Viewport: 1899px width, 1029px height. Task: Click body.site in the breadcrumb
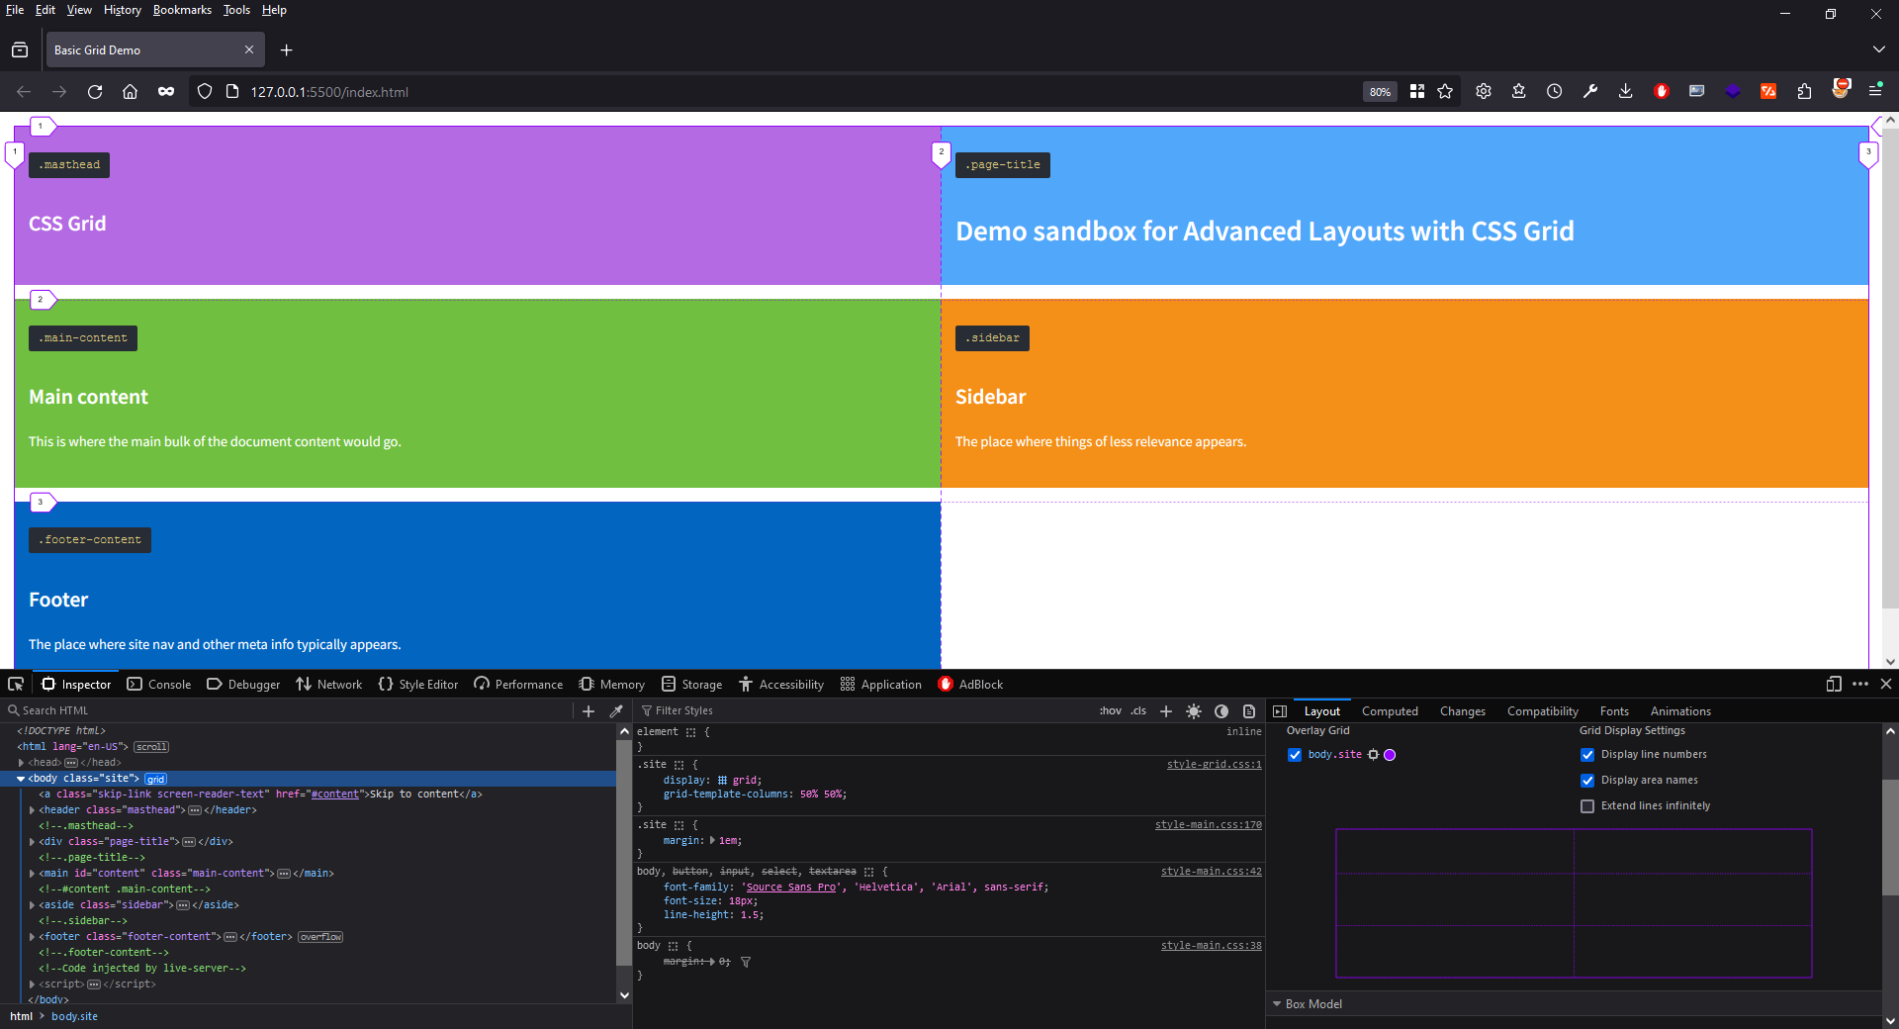tap(74, 1016)
